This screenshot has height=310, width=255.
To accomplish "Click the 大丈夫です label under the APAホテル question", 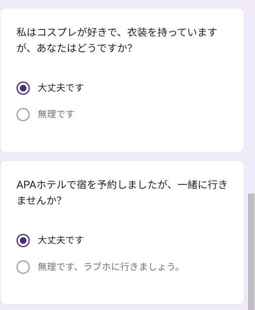I will tap(60, 240).
